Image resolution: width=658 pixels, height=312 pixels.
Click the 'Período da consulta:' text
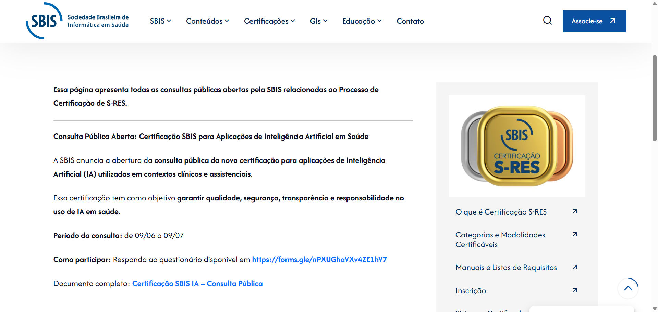point(88,236)
